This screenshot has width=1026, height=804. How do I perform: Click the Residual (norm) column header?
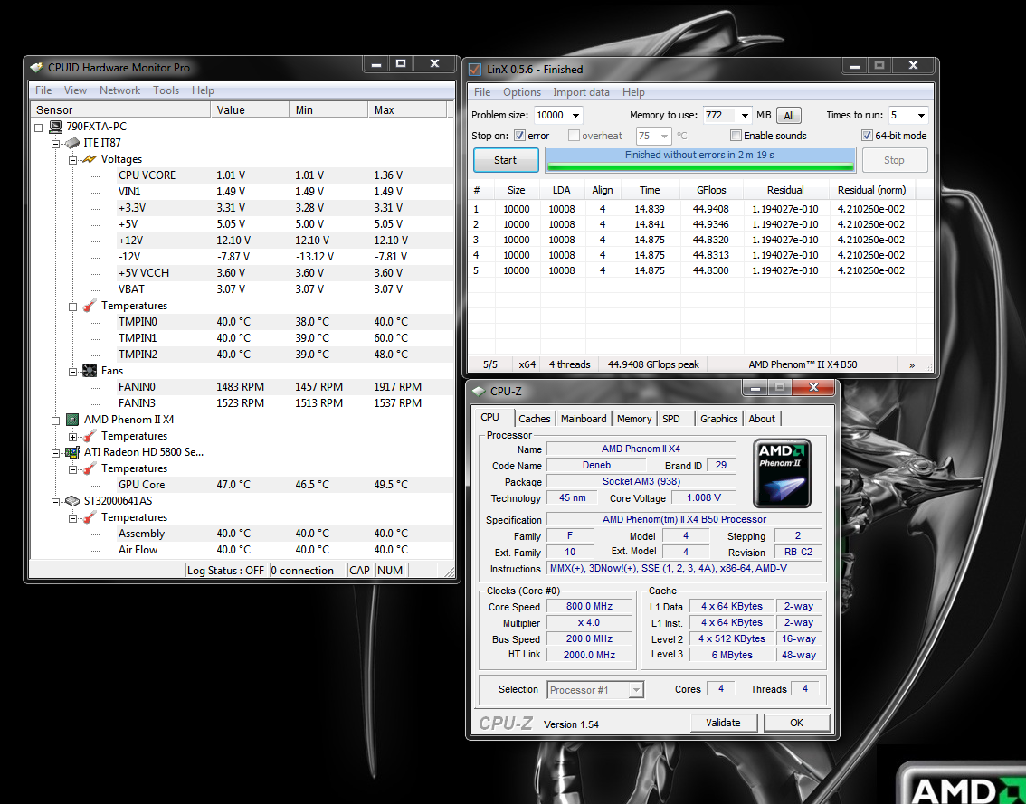click(x=871, y=190)
